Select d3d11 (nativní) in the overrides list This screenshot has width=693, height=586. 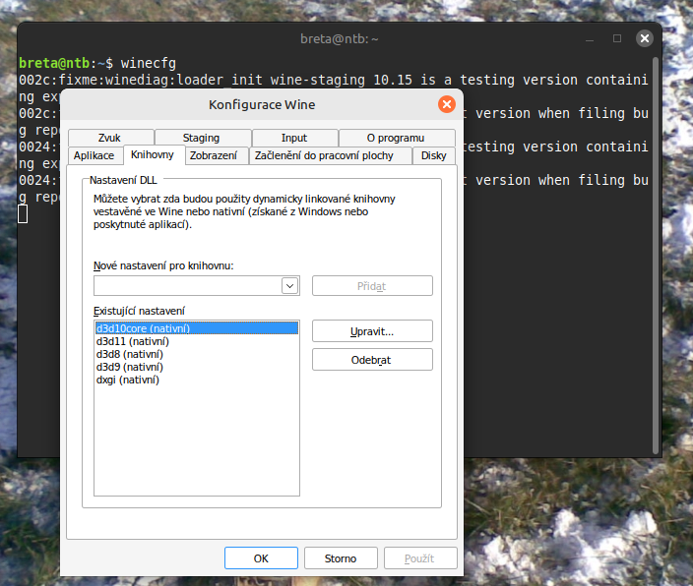coord(130,341)
